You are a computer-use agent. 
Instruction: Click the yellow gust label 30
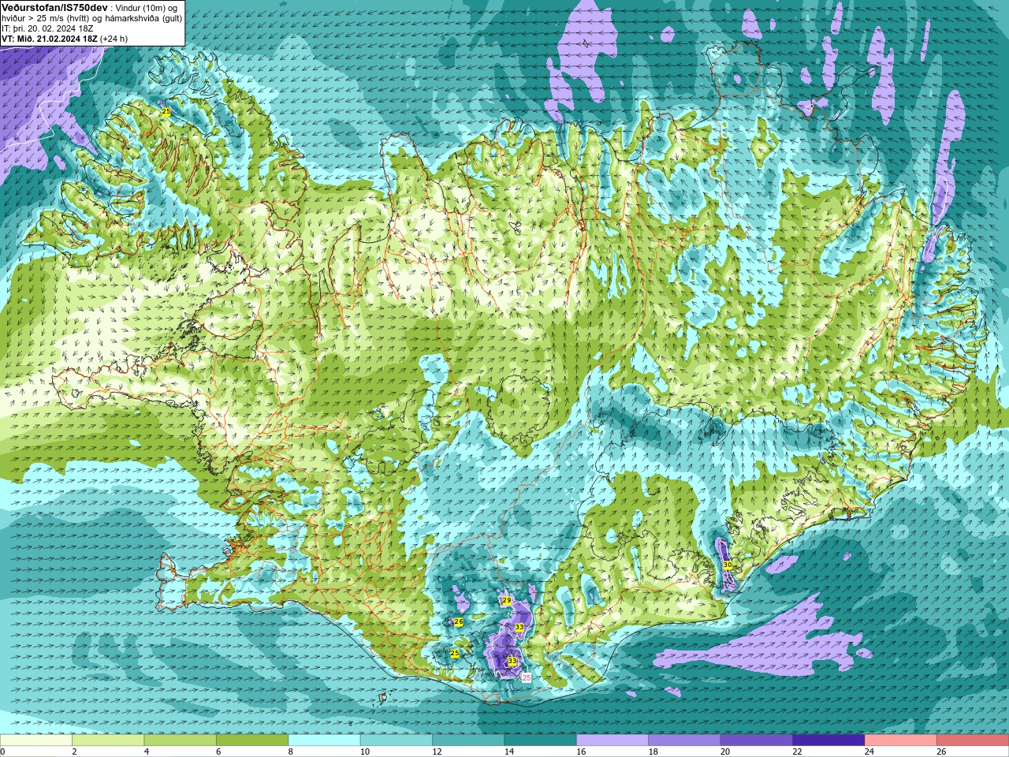(x=728, y=565)
